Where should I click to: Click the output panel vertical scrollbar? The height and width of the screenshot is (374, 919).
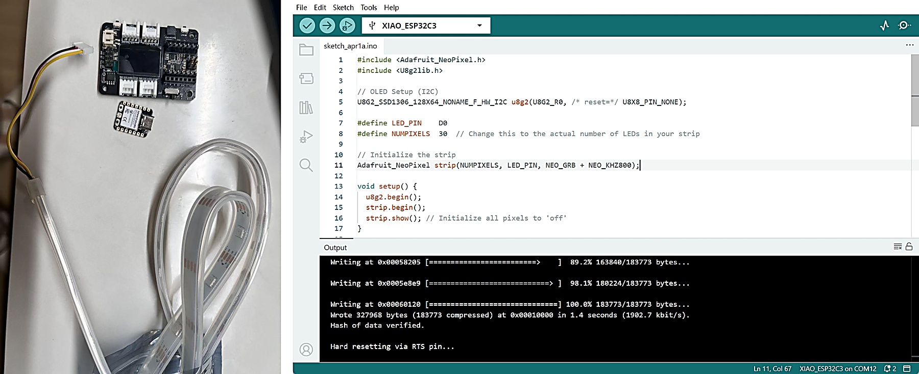[915, 308]
